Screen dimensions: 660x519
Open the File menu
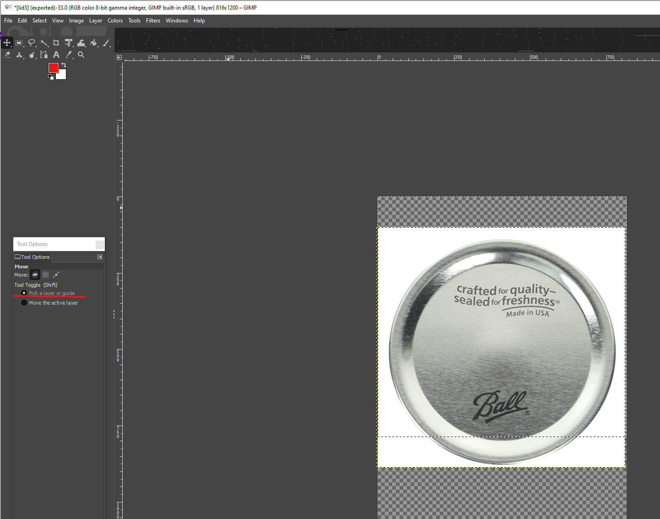pyautogui.click(x=8, y=21)
